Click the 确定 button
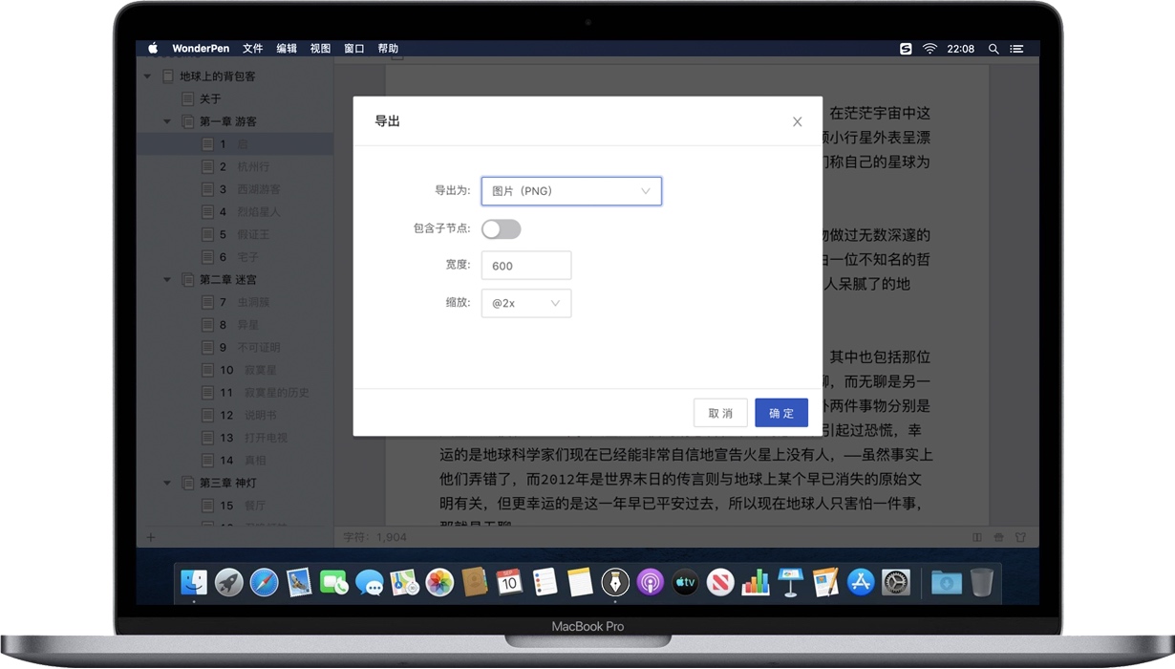 [x=780, y=413]
